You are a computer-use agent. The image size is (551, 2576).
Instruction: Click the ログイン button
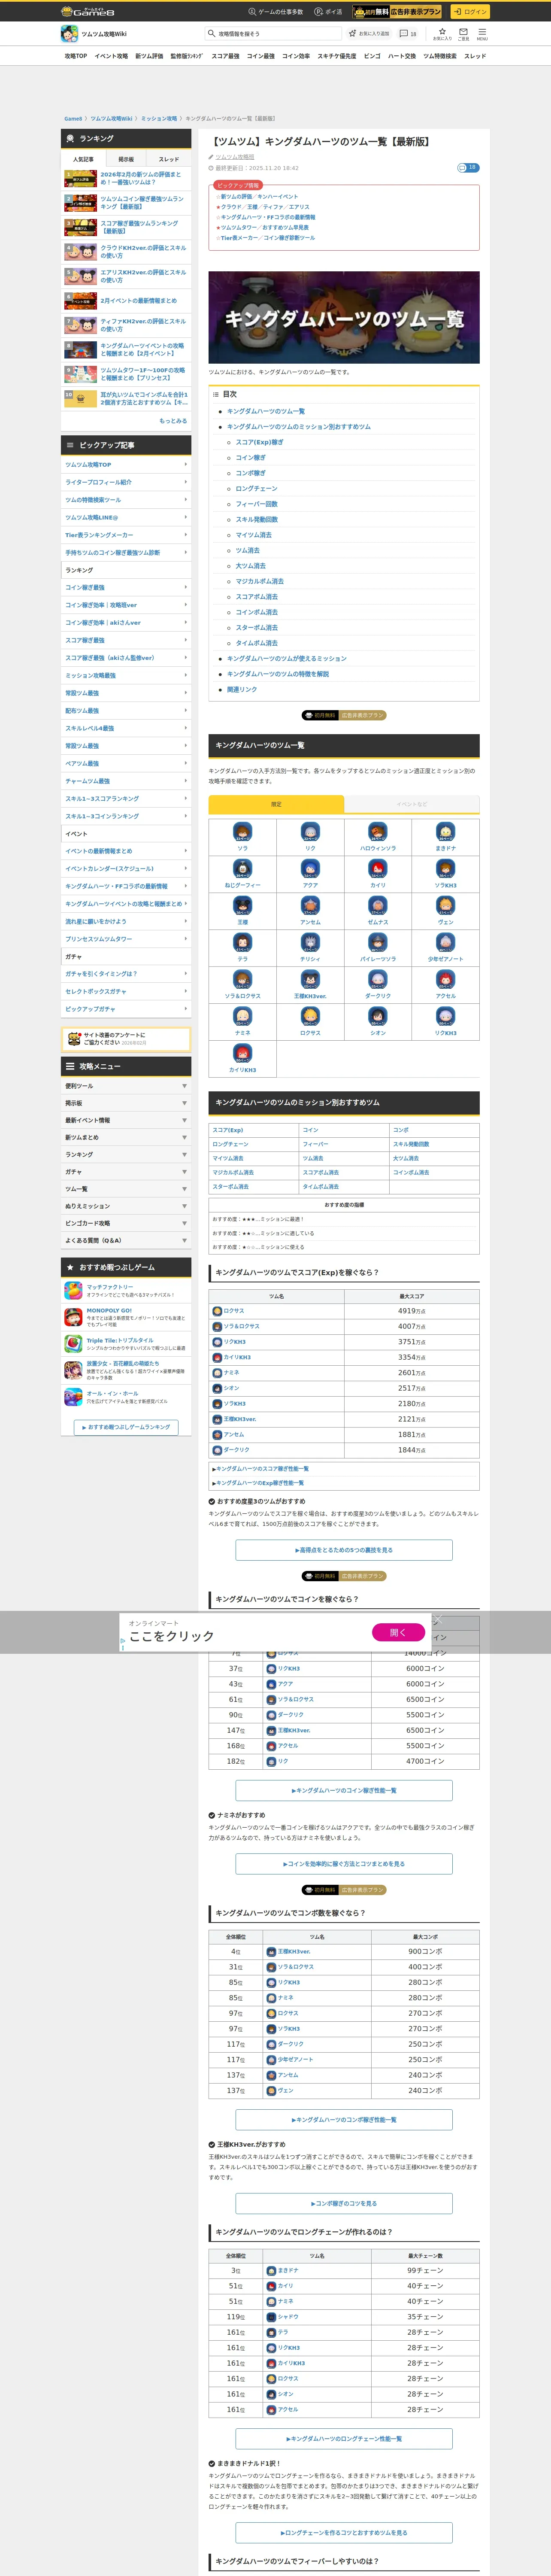pyautogui.click(x=469, y=12)
